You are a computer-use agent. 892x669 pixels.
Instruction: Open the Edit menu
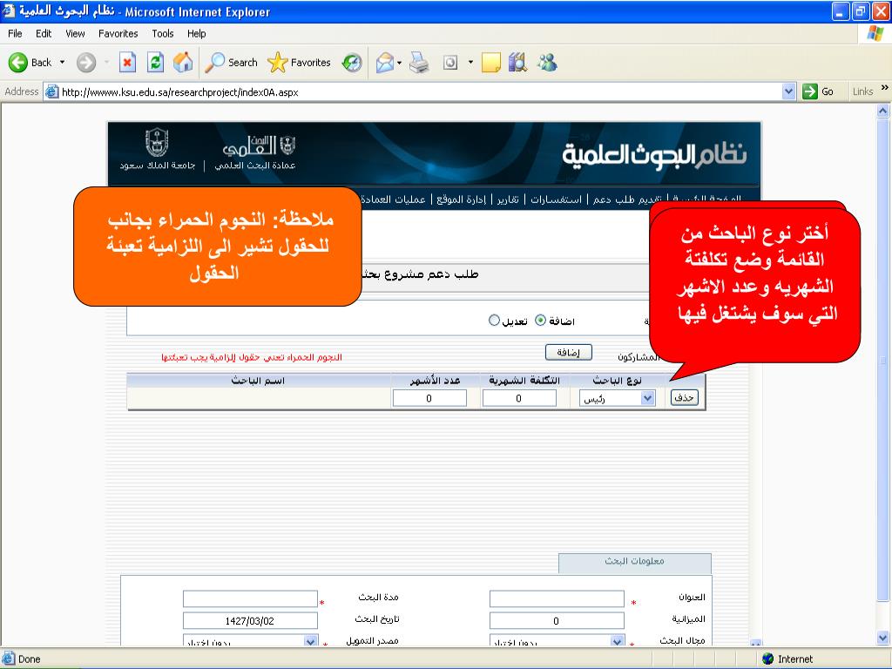coord(44,34)
